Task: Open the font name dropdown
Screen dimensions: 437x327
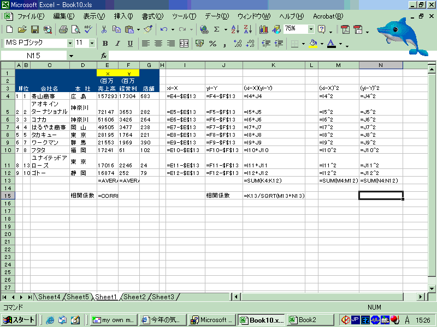Action: pos(70,43)
